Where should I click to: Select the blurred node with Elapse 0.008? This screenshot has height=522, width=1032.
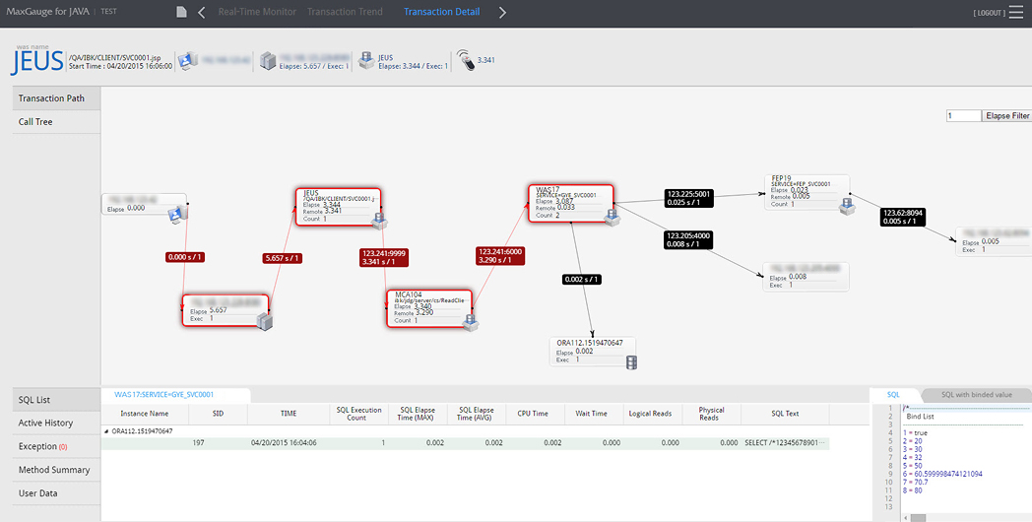(x=806, y=277)
